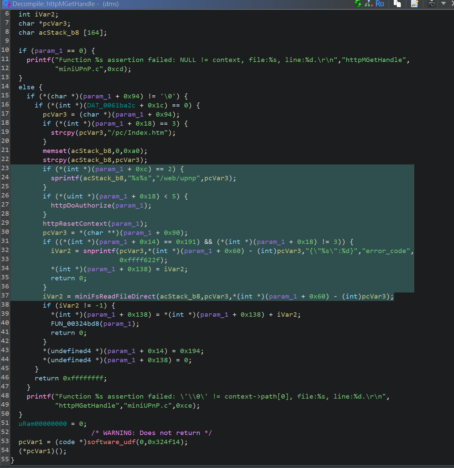The image size is (454, 468).
Task: Click httpDoAuthorize function call
Action: point(81,206)
